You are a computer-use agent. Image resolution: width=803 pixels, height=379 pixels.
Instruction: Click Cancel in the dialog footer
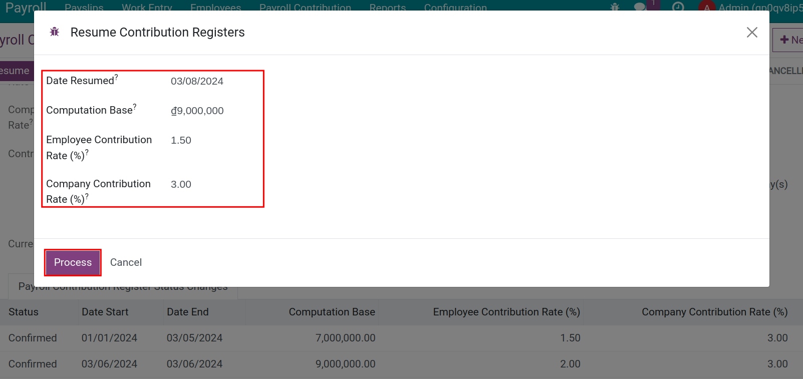126,262
